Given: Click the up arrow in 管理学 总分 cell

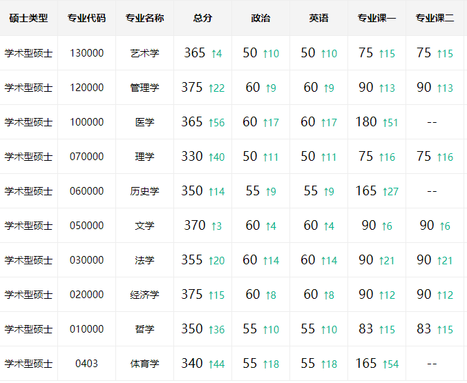Looking at the screenshot, I should [211, 88].
